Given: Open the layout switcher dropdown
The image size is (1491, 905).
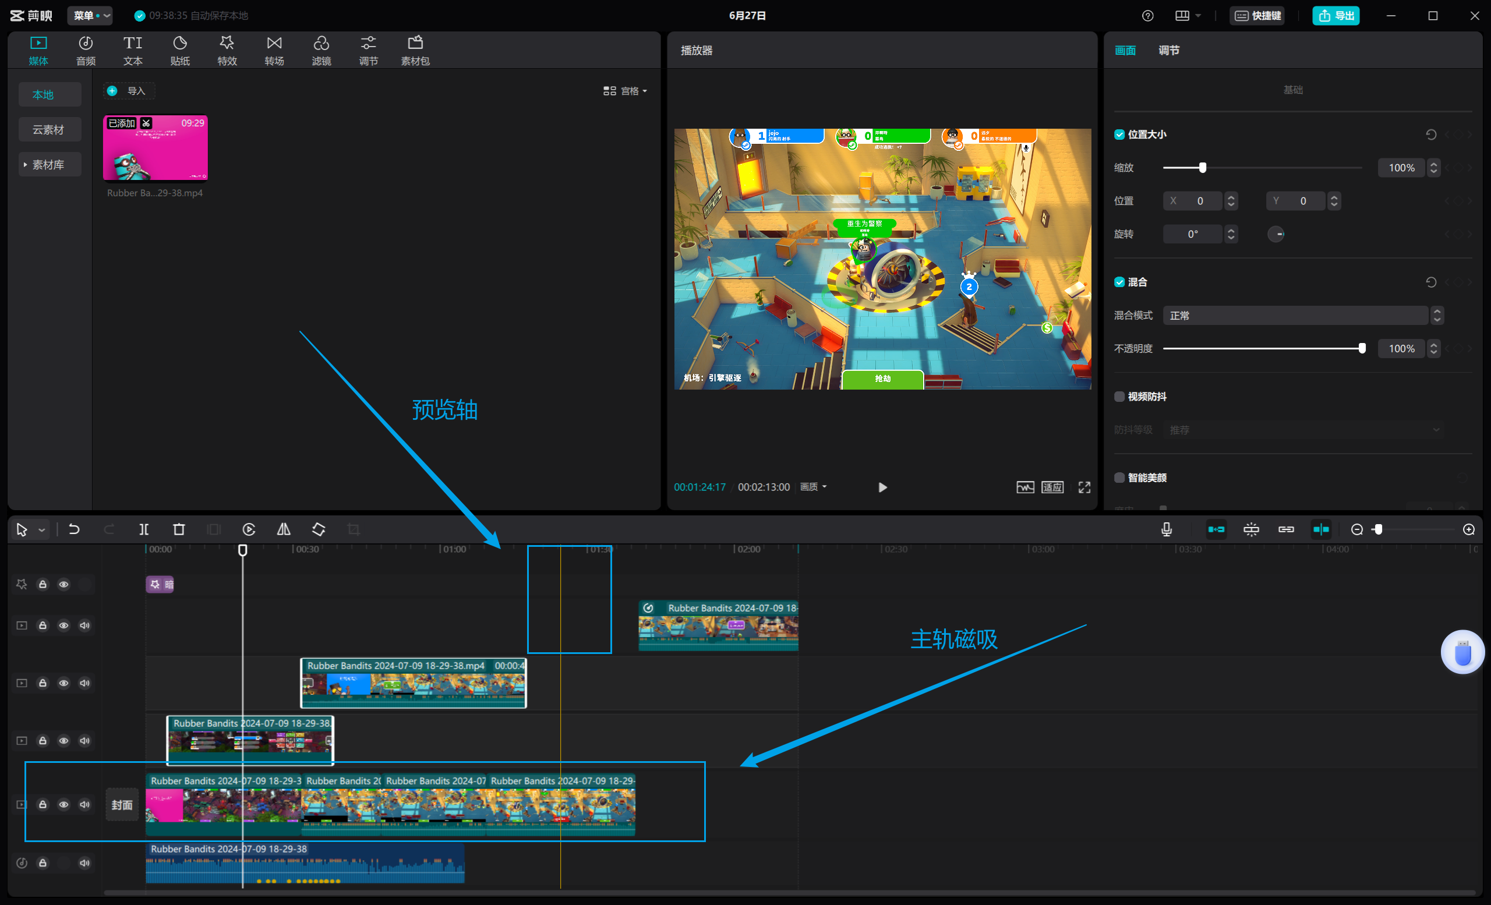Looking at the screenshot, I should tap(1189, 16).
